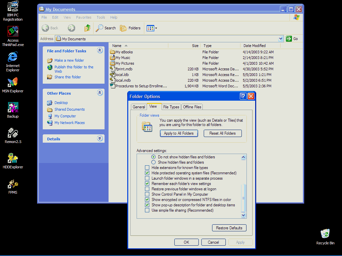This screenshot has height=256, width=342.
Task: Click the Address bar path field
Action: tap(167, 39)
